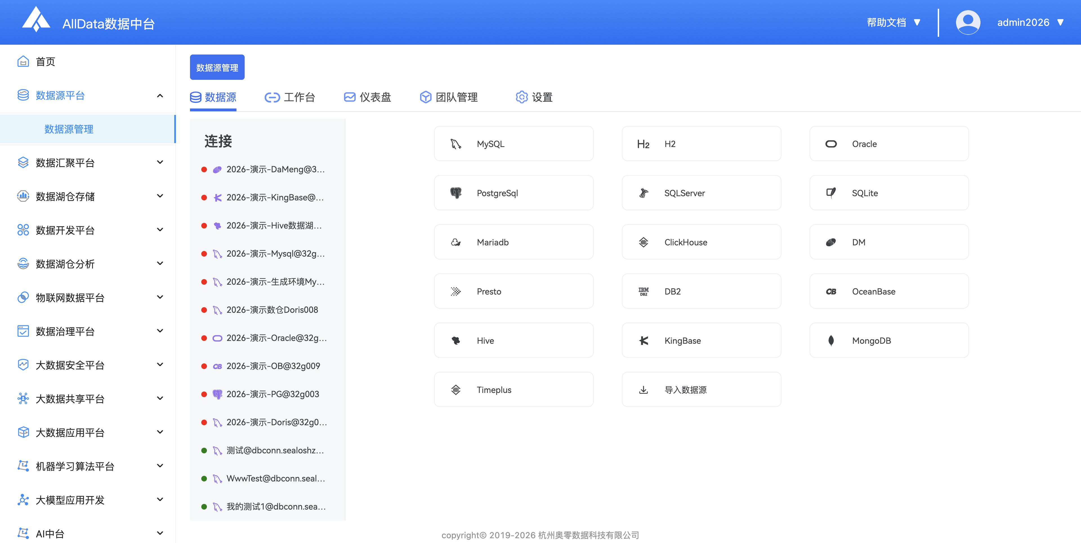Click the Timeplus icon
Image resolution: width=1081 pixels, height=543 pixels.
456,390
